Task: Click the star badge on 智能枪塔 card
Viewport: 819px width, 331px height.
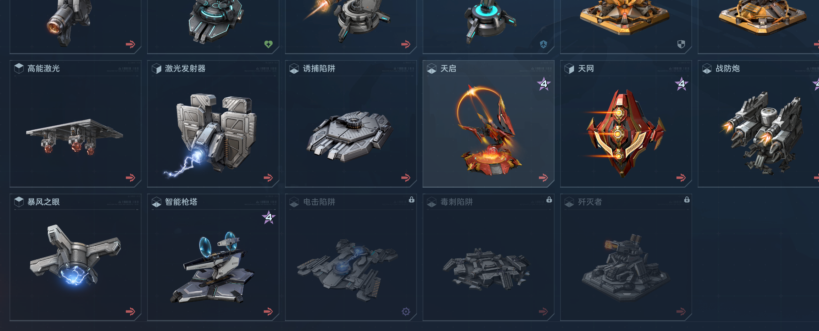Action: (x=269, y=217)
